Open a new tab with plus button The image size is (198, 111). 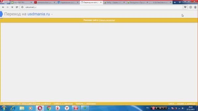[175, 2]
